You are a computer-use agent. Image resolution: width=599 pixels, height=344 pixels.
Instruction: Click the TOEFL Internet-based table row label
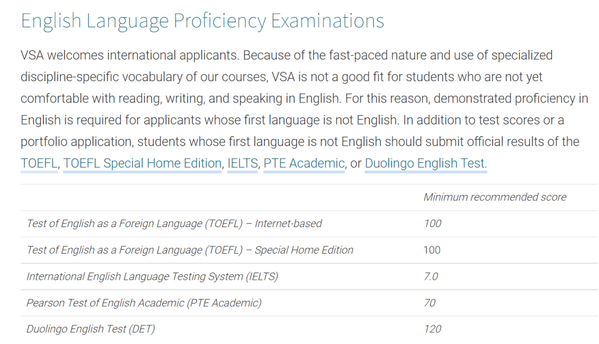point(174,223)
